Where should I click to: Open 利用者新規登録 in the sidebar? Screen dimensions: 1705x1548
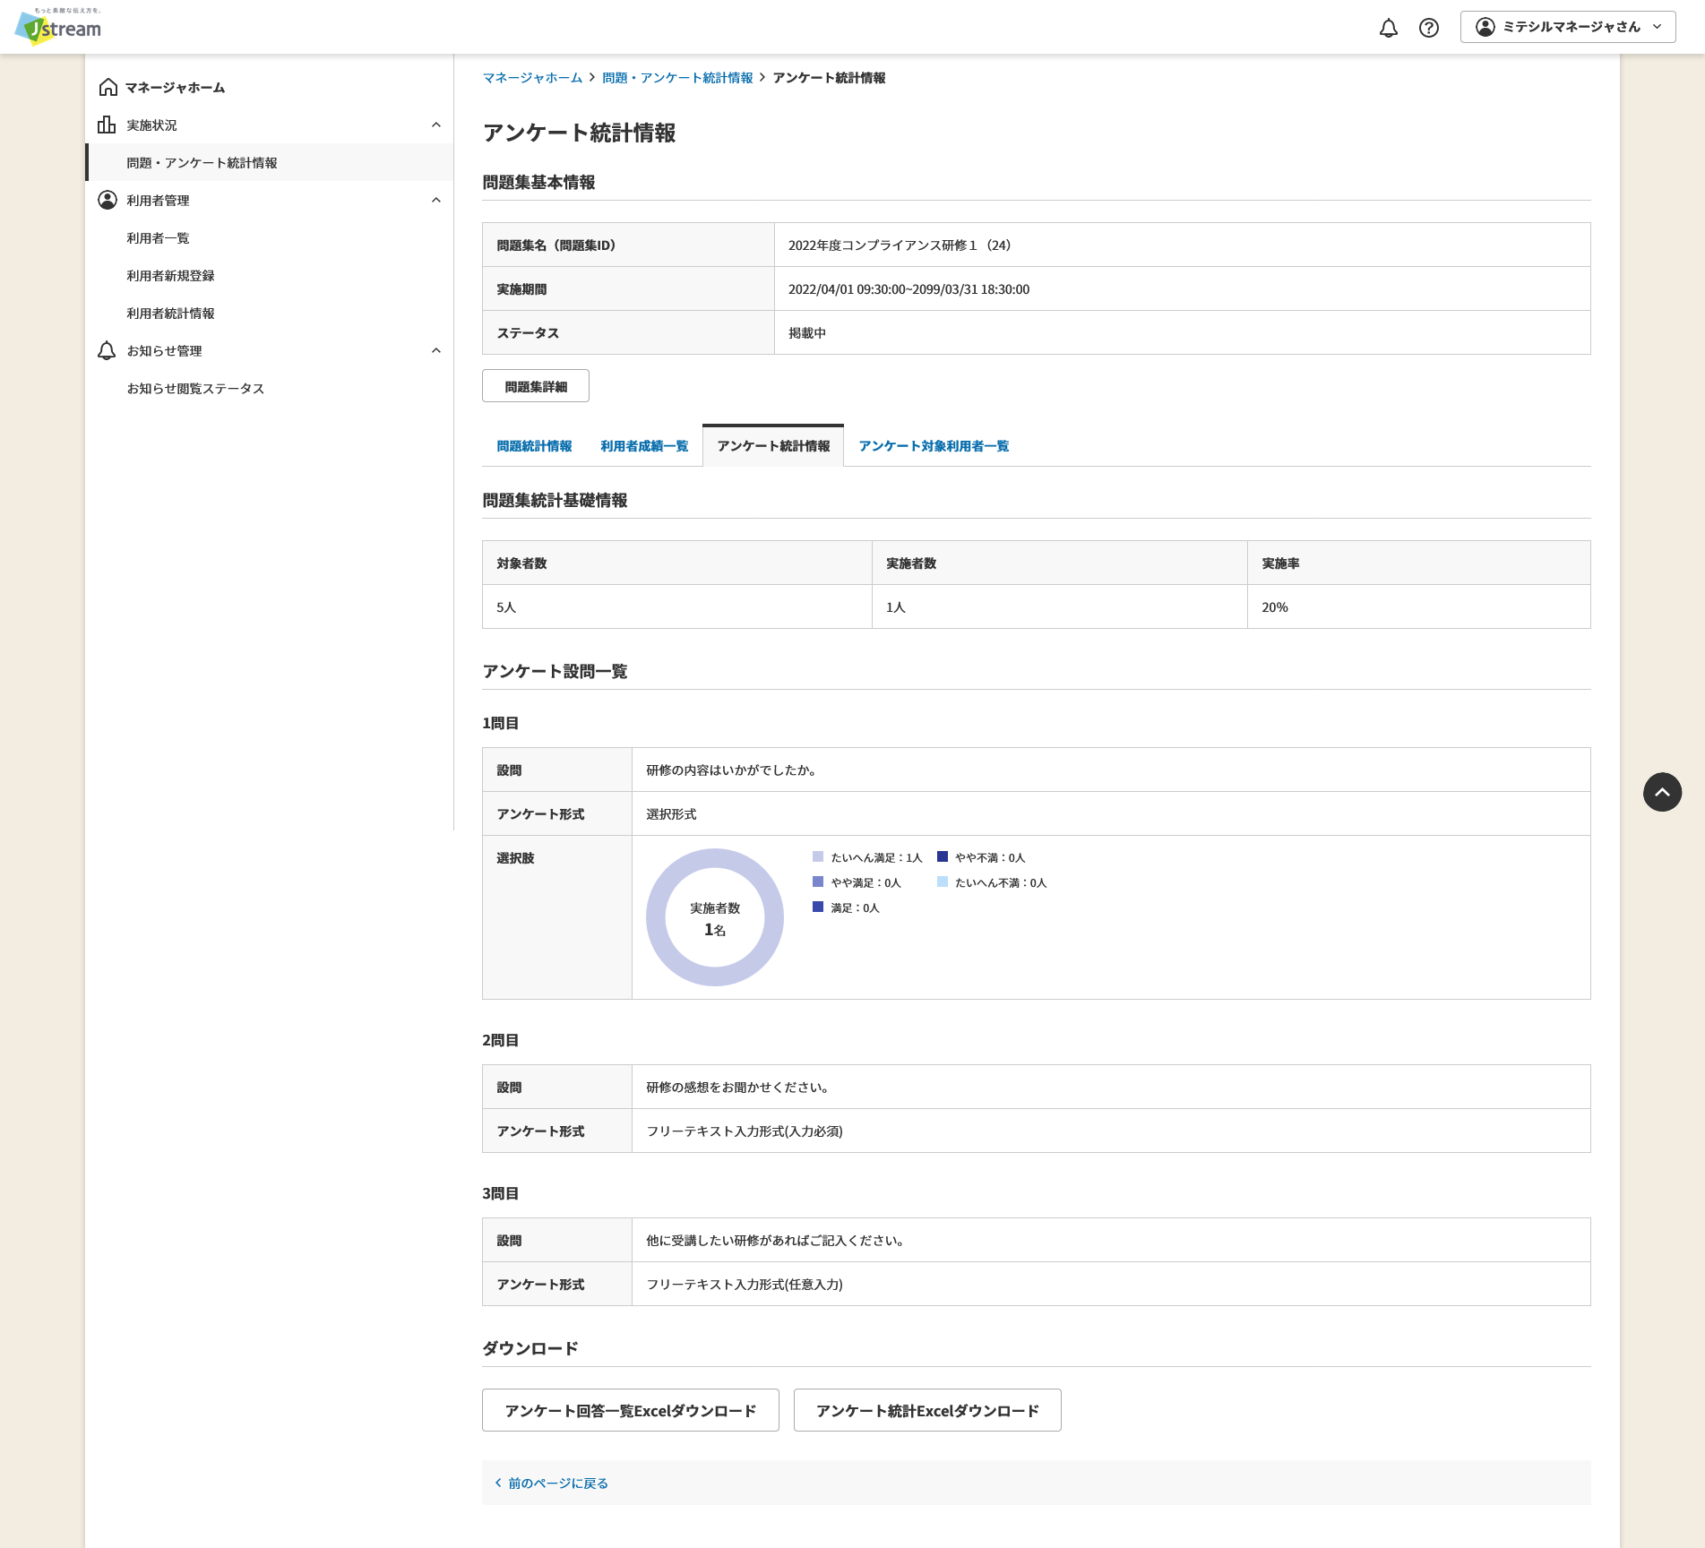[x=170, y=275]
